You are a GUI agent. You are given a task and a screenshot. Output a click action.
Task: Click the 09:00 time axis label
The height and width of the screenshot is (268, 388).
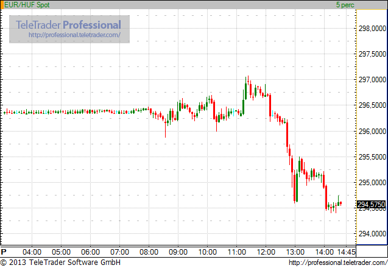coord(178,252)
